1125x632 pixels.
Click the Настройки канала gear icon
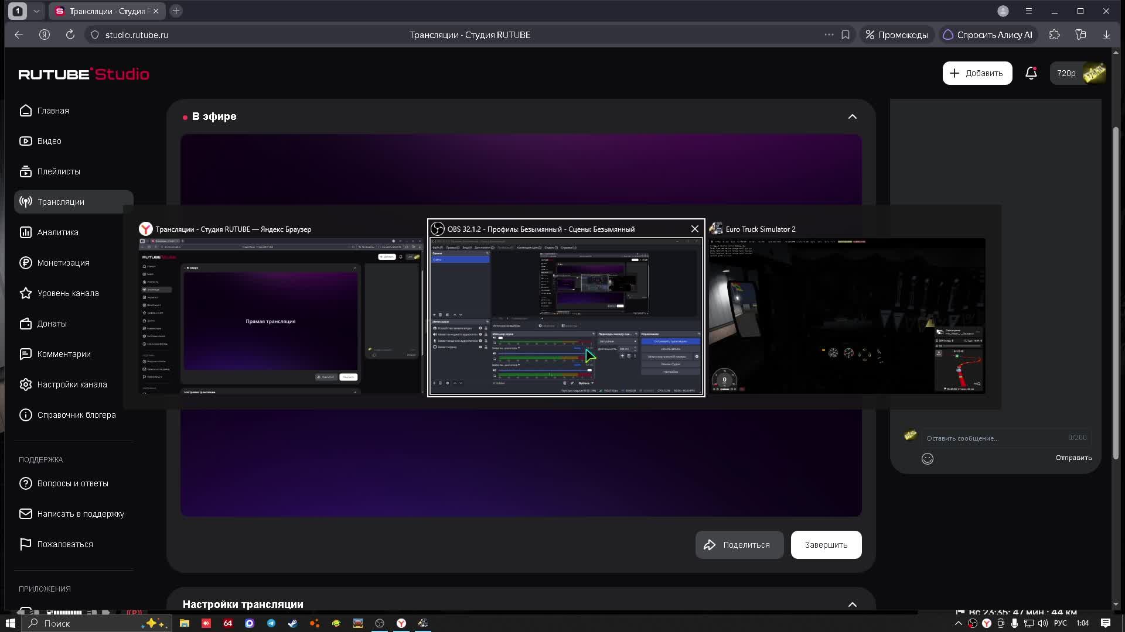click(25, 384)
